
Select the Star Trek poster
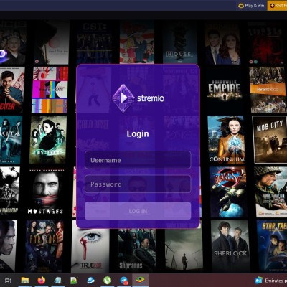click(x=272, y=246)
